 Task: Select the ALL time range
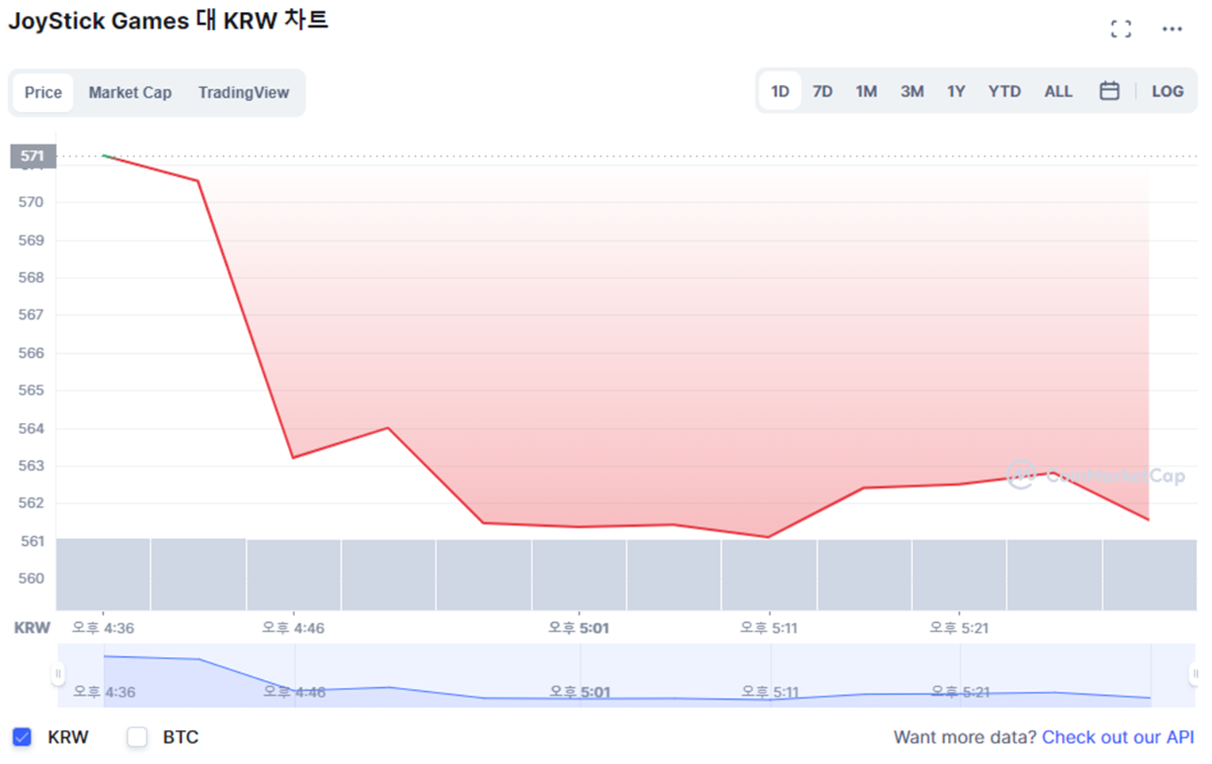[x=1058, y=91]
